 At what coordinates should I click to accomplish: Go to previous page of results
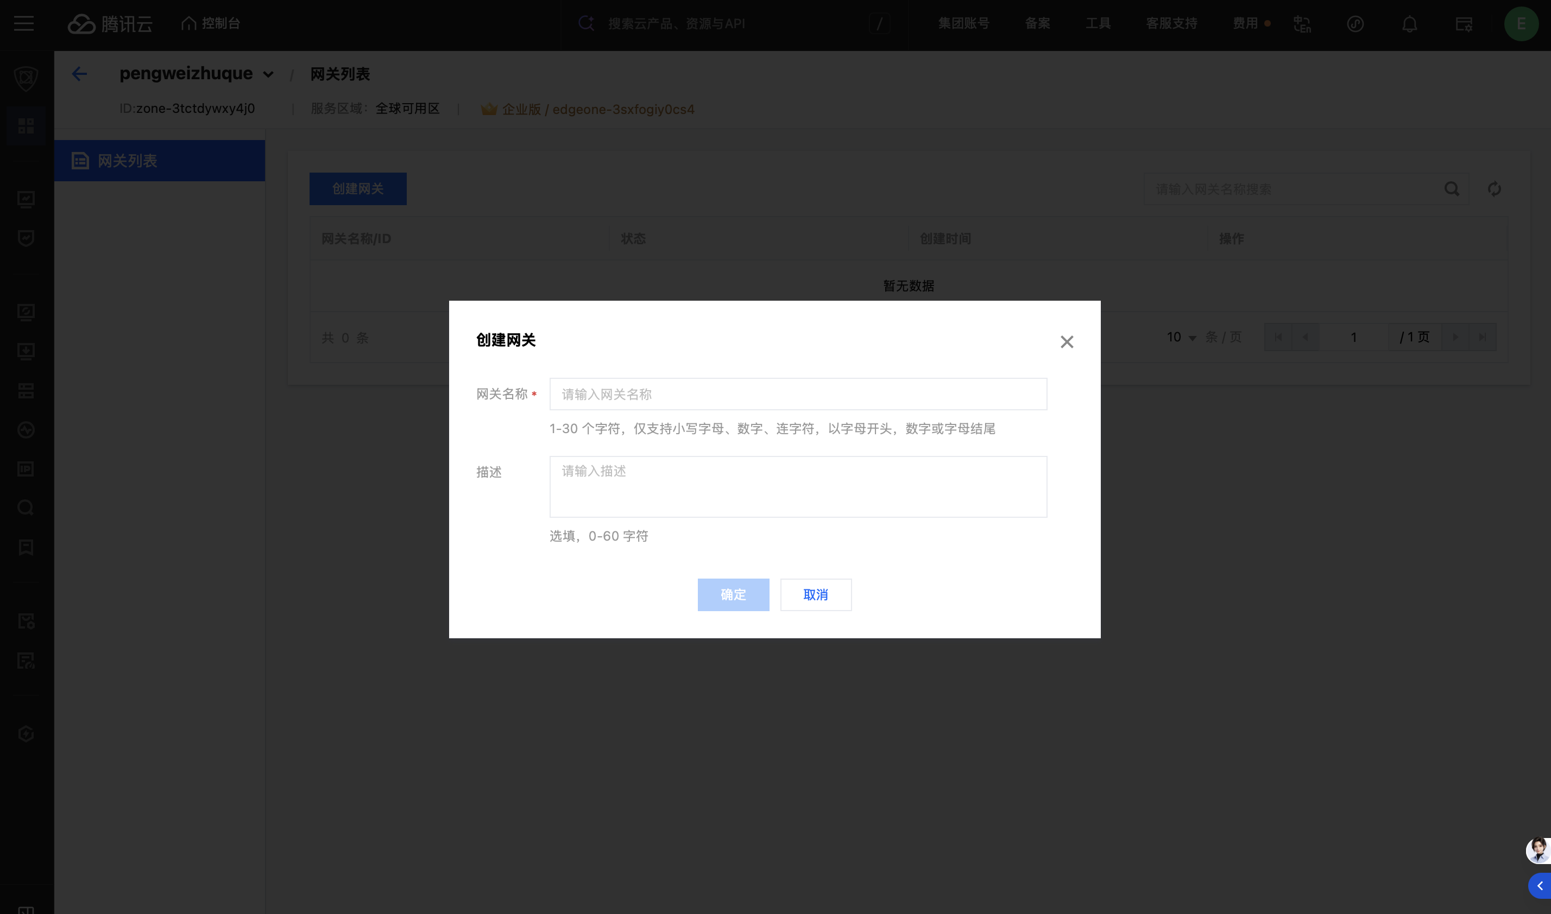tap(1305, 338)
